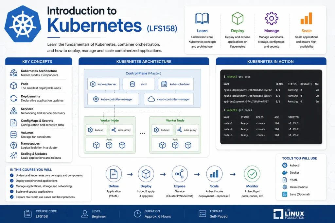Viewport: 335px width, 223px height.
Task: Select the Scaling & Updates chart icon
Action: click(x=13, y=155)
